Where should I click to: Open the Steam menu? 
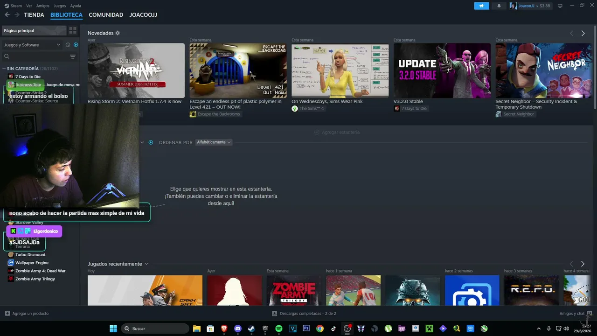coord(14,6)
